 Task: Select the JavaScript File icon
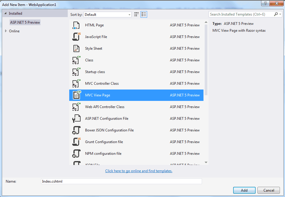76,37
